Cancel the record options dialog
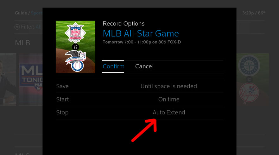The image size is (279, 155). 144,66
